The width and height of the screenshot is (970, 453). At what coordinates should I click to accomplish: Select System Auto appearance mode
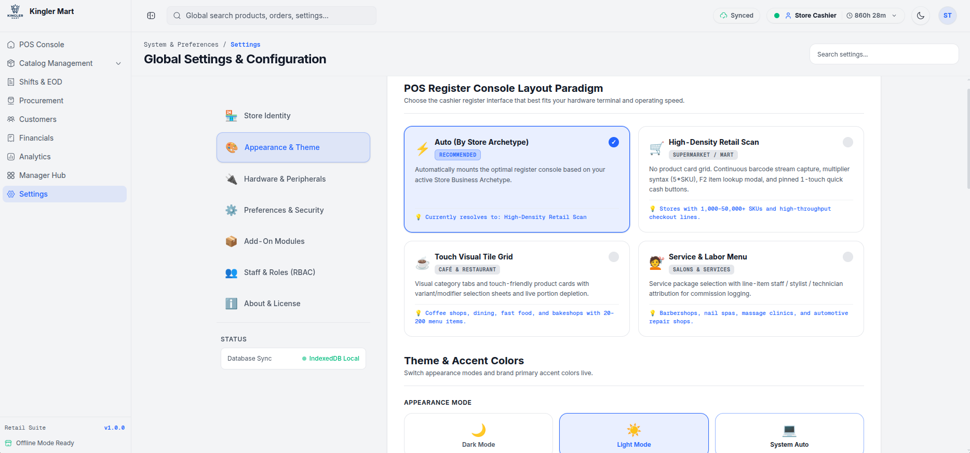[x=789, y=434]
